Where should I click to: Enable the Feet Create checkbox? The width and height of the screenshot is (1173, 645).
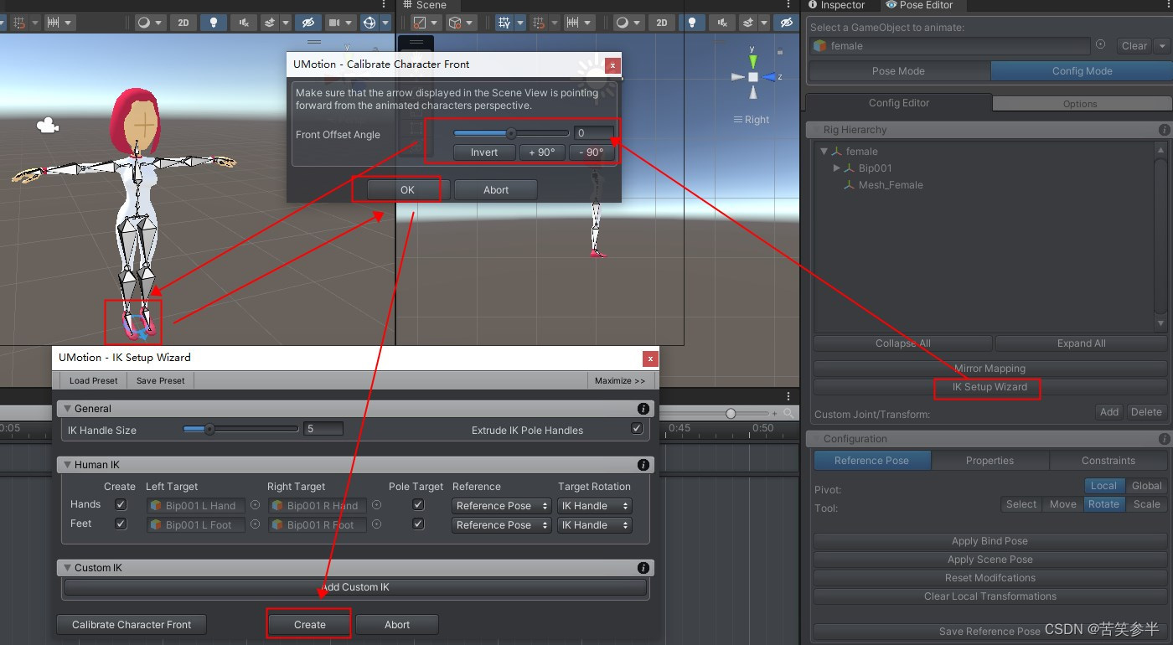[120, 524]
